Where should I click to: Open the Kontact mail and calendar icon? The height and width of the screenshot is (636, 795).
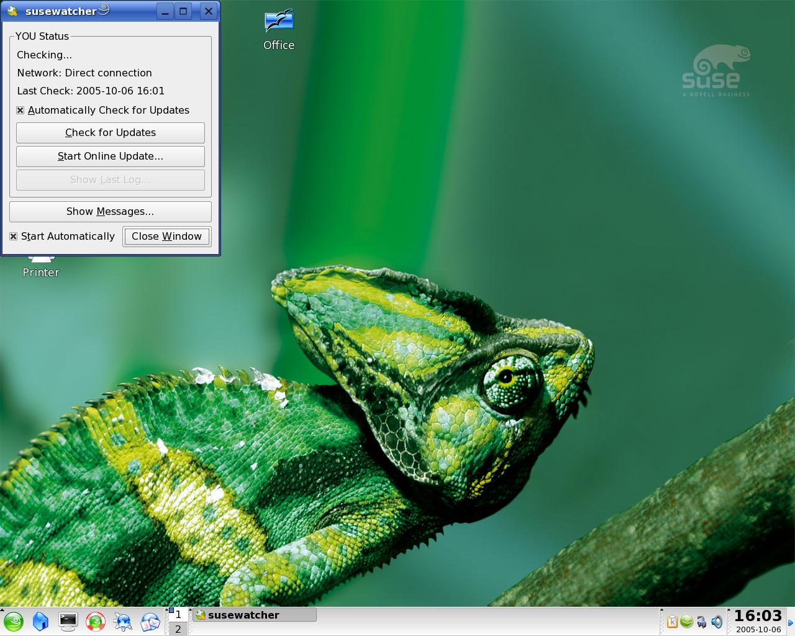(x=150, y=621)
